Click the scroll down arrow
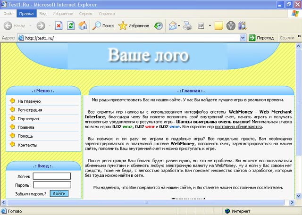Image resolution: width=302 pixels, height=215 pixels. (x=298, y=196)
